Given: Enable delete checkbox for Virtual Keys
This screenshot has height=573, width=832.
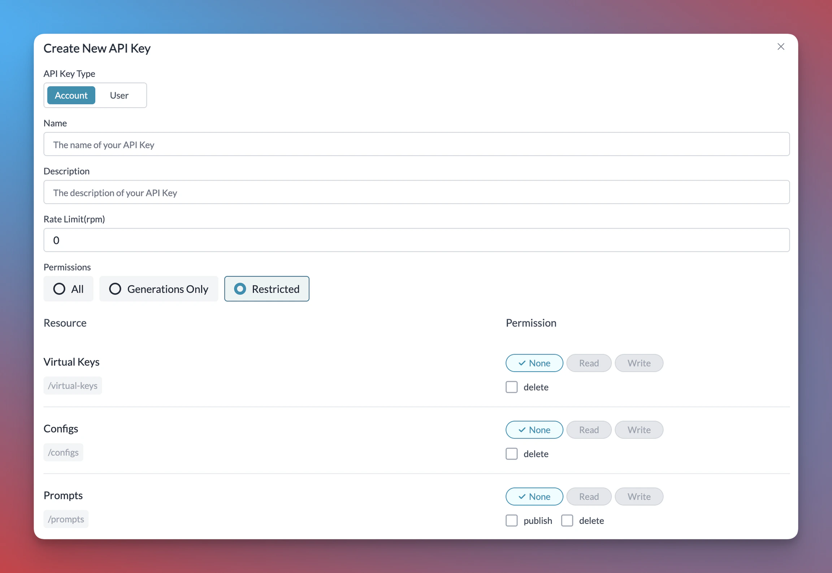Looking at the screenshot, I should pos(511,387).
